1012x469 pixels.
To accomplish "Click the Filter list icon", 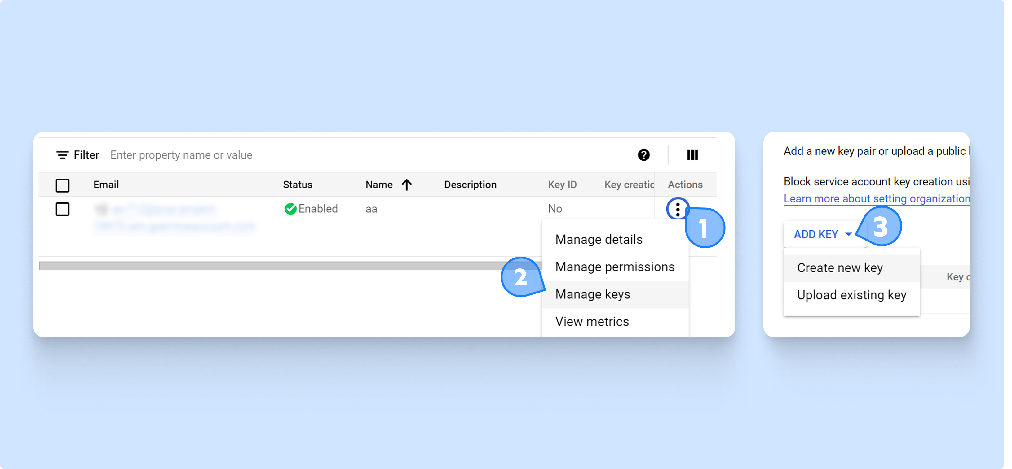I will (62, 155).
